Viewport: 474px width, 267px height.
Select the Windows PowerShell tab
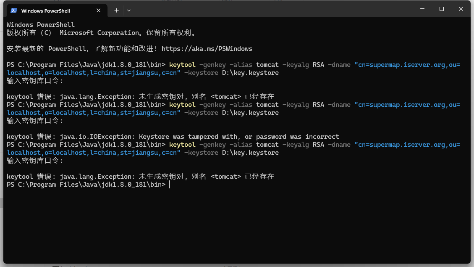57,11
